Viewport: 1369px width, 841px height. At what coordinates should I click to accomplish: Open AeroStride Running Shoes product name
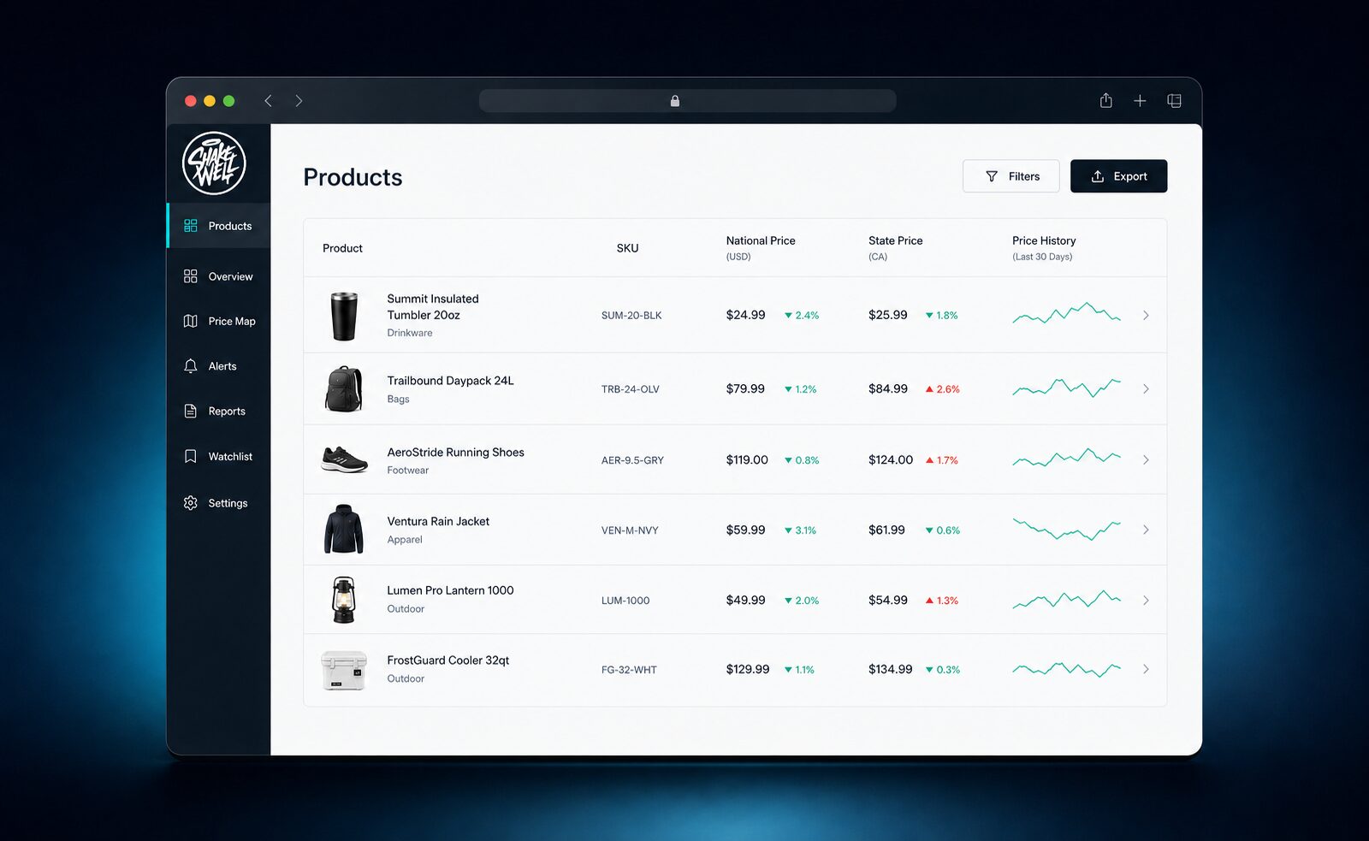tap(455, 452)
